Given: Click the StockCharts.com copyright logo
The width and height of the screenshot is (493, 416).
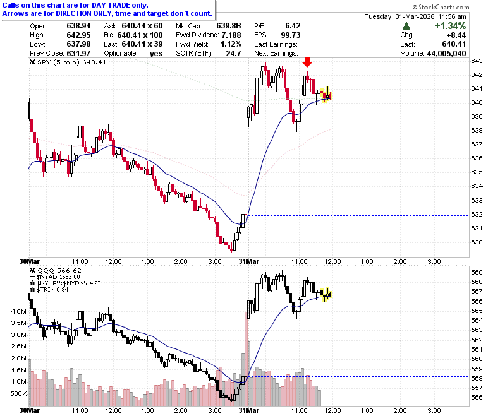Looking at the screenshot, I should coord(441,7).
